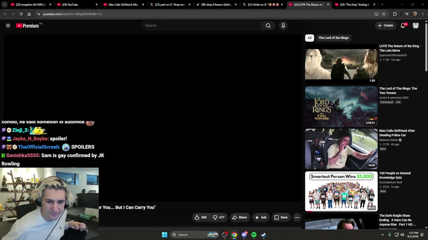This screenshot has width=428, height=240.
Task: View site information icon in address bar
Action: (39, 14)
